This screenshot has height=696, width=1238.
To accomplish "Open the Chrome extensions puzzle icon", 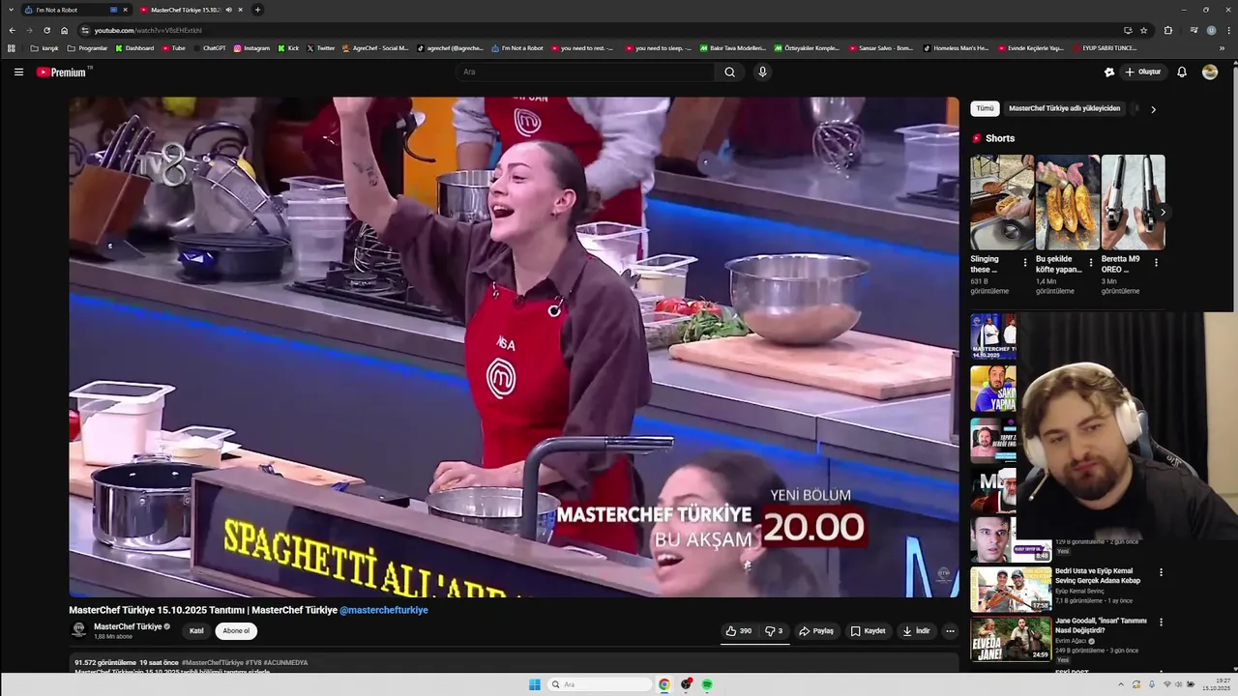I will [x=1167, y=30].
